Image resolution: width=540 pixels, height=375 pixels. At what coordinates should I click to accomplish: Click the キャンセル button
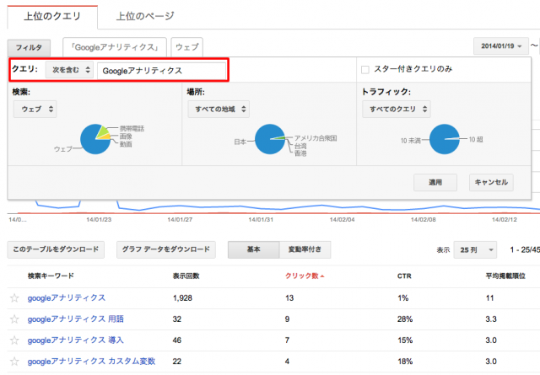pos(491,182)
